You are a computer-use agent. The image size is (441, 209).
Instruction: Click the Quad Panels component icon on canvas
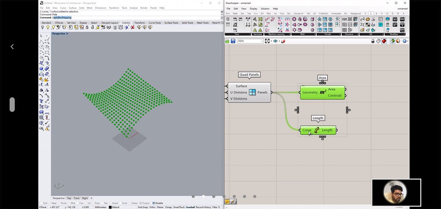pyautogui.click(x=252, y=92)
